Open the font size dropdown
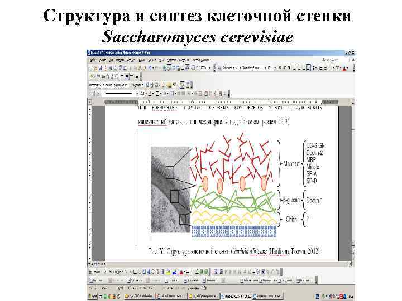This screenshot has width=402, height=301. [x=275, y=68]
